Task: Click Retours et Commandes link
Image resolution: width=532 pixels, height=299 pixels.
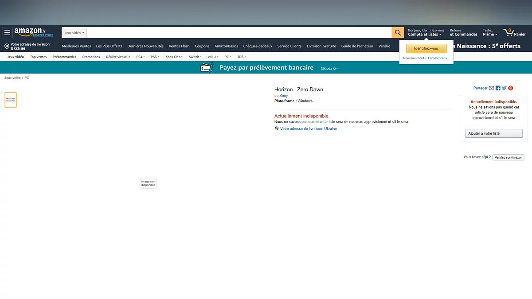Action: (464, 32)
